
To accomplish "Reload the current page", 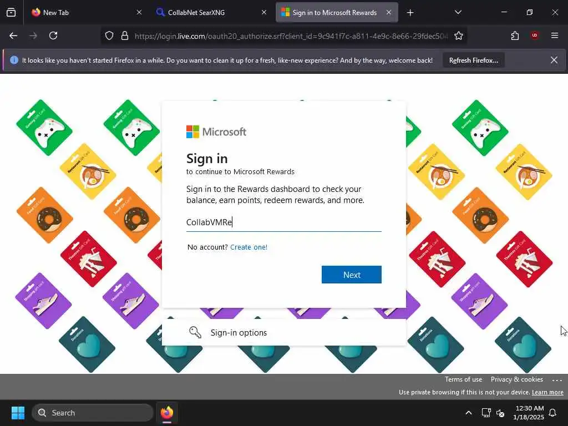I will pyautogui.click(x=53, y=35).
